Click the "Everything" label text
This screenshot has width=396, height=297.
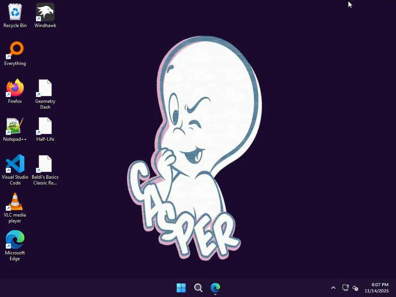click(x=15, y=63)
